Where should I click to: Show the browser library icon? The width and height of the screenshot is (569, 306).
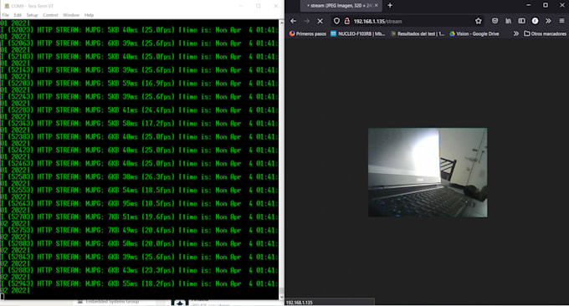[509, 21]
